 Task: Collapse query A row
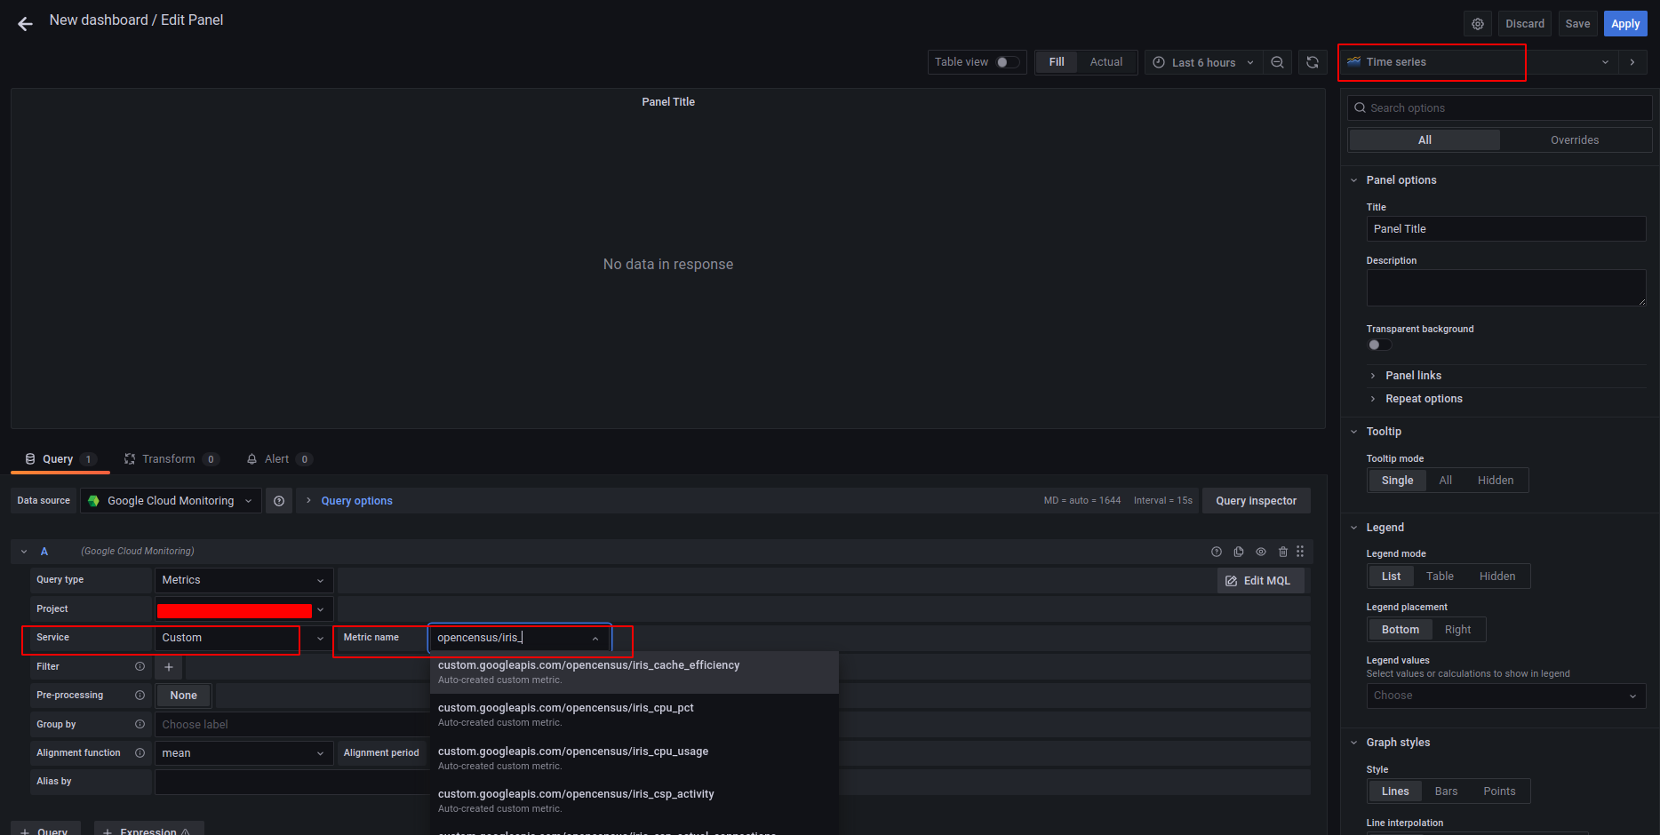tap(24, 552)
